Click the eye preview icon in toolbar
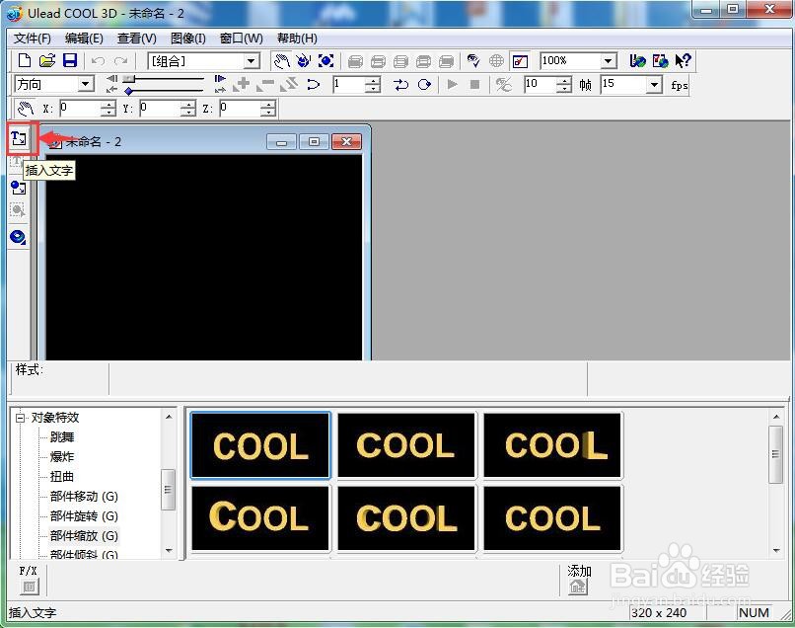 473,61
